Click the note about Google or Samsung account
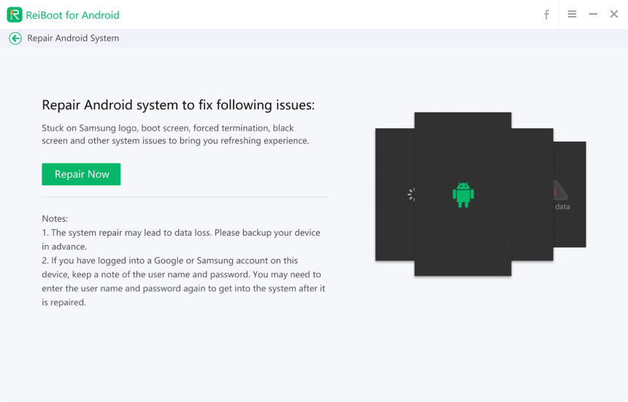Viewport: 628px width, 402px height. coord(181,281)
